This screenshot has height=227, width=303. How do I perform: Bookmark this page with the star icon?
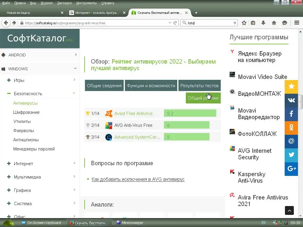coord(244,23)
